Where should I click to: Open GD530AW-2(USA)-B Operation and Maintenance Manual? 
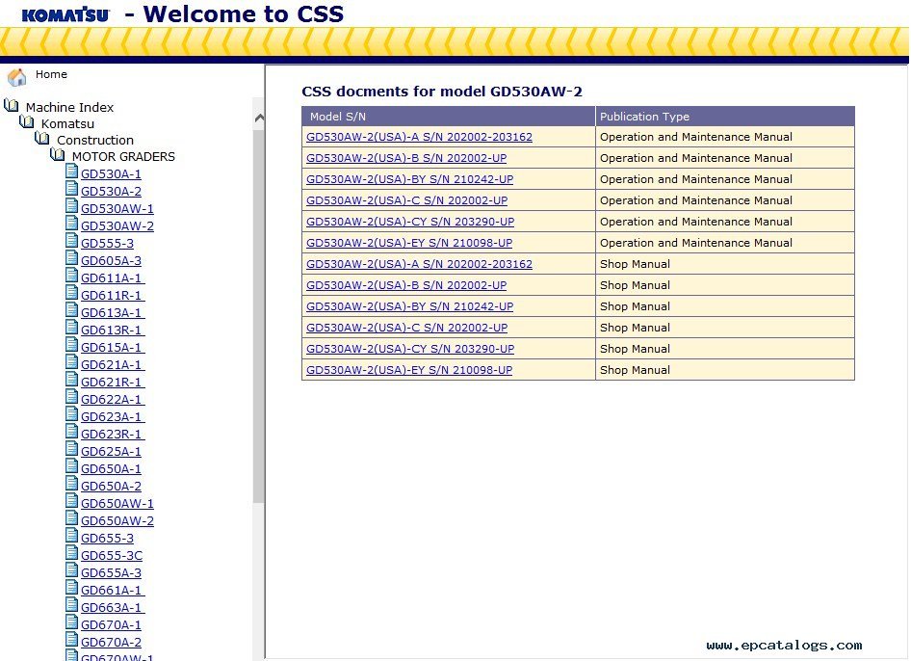406,158
